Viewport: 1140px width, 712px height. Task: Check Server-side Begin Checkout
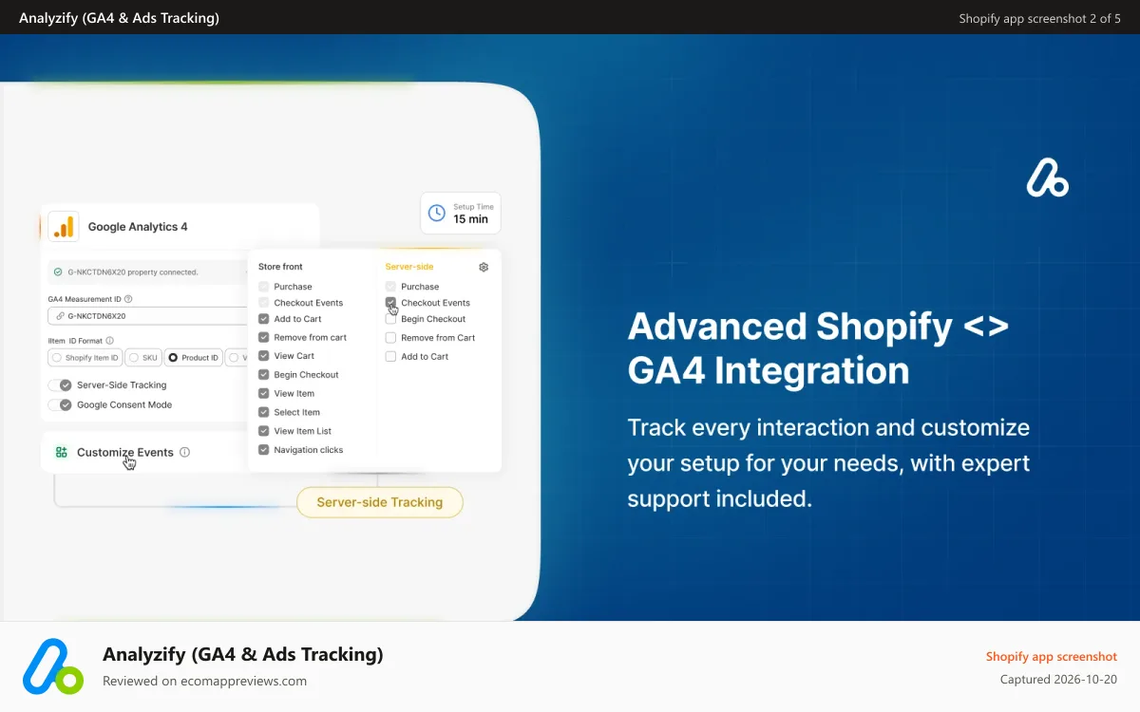(x=390, y=319)
